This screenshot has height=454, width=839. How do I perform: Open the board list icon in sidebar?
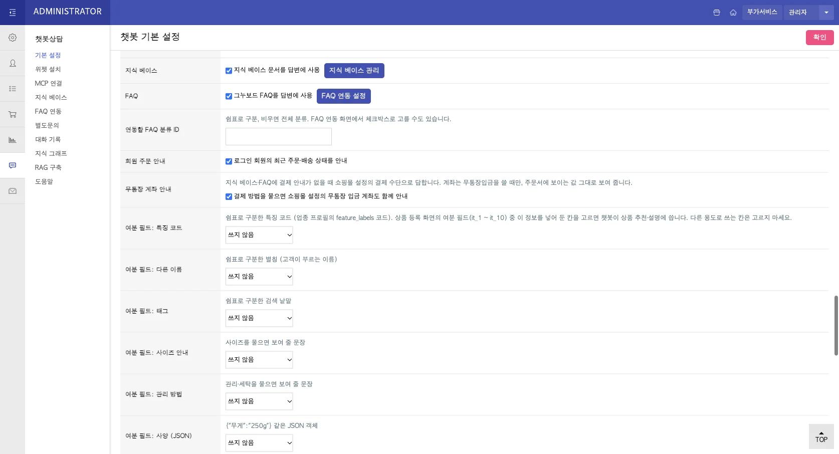tap(13, 89)
